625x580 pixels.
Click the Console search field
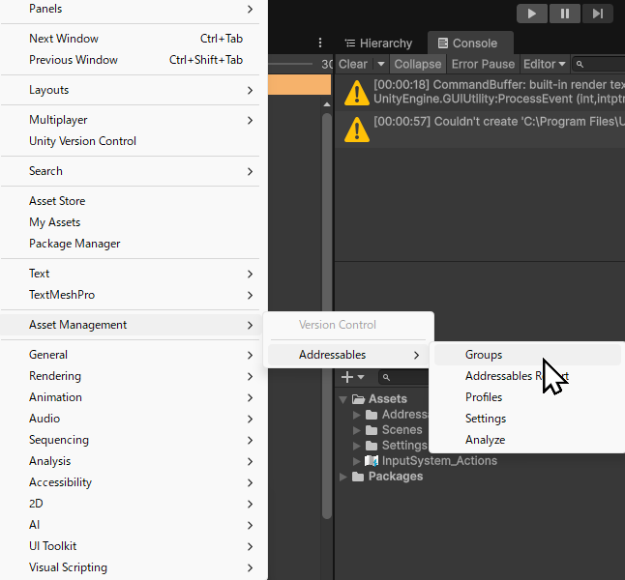[x=602, y=65]
